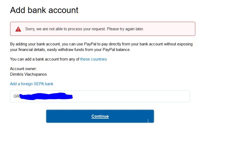Click the "Account owner:" label
This screenshot has height=142, width=227.
23,69
